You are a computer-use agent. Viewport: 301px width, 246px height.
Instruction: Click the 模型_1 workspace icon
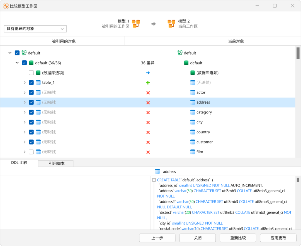pos(136,24)
